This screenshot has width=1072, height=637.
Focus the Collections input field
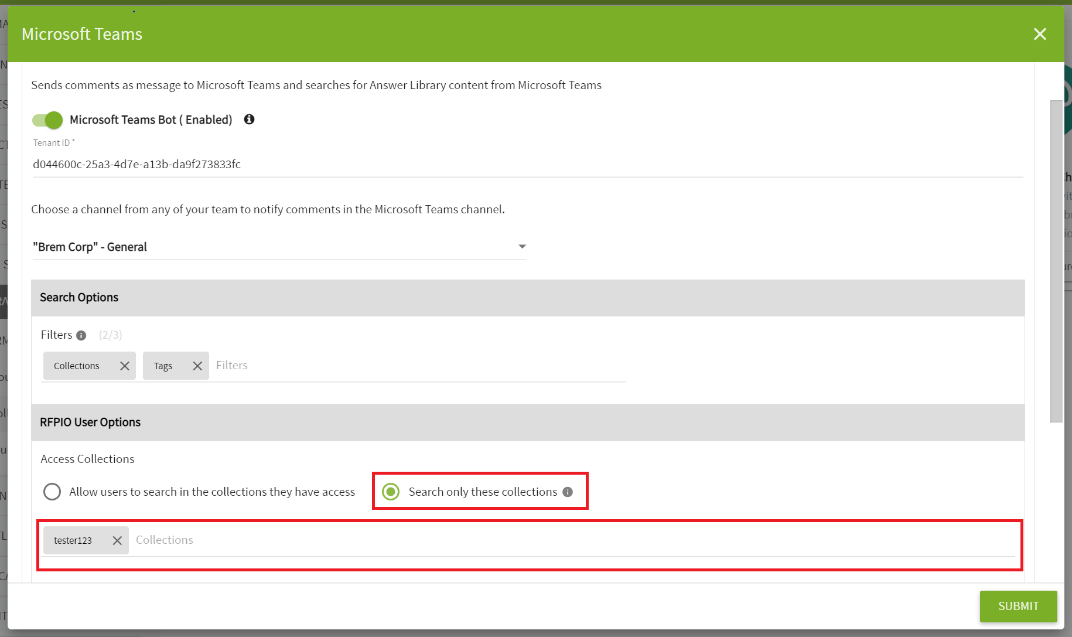point(574,540)
